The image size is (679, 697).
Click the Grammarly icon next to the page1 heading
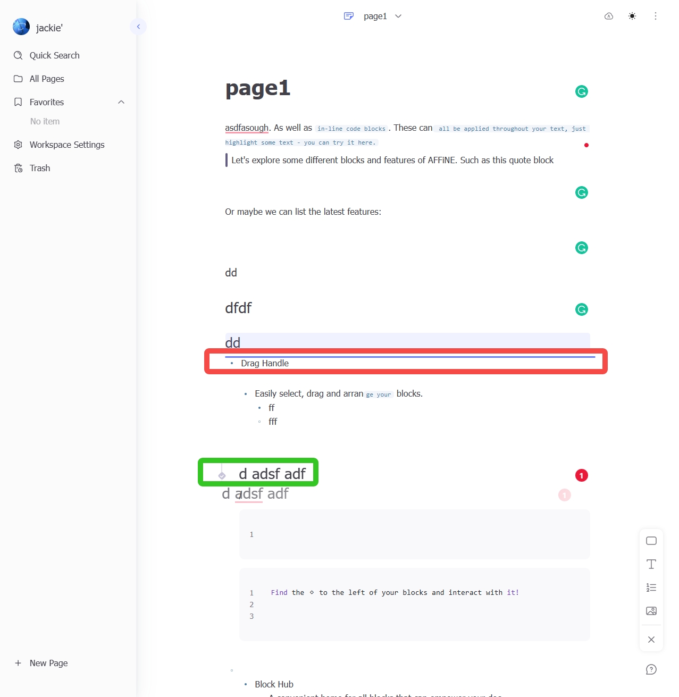582,91
